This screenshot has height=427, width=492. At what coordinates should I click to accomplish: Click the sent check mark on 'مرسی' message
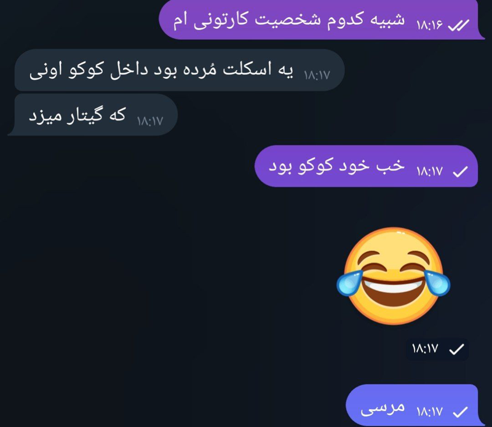[x=460, y=412]
